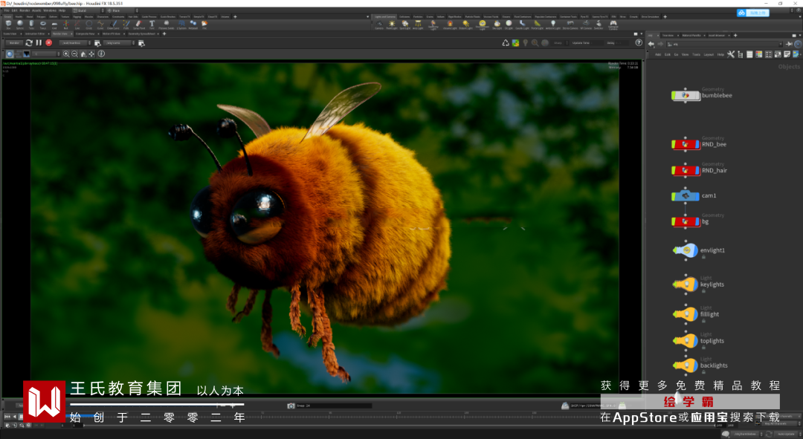Add an Ambient Light from shelf

[x=553, y=24]
